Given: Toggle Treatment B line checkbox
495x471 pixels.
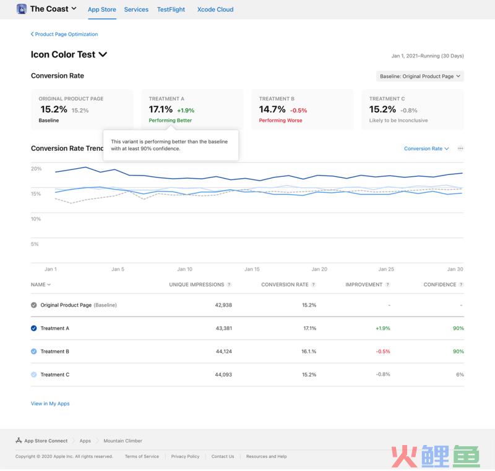Looking at the screenshot, I should (34, 351).
